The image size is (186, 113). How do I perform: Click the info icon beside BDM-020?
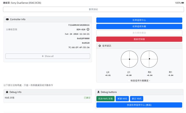coord(88,29)
